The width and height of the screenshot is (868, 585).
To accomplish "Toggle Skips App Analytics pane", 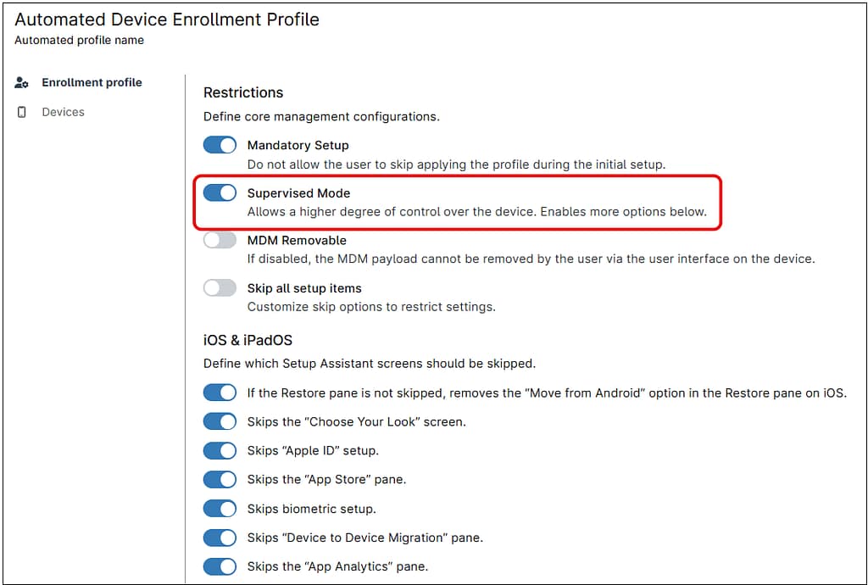I will [220, 566].
